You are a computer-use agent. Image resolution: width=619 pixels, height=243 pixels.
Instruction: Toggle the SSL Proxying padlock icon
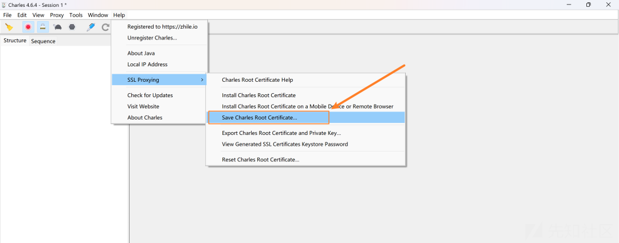(x=42, y=27)
